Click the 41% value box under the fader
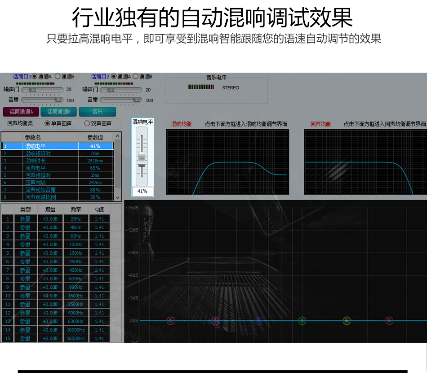 (142, 191)
